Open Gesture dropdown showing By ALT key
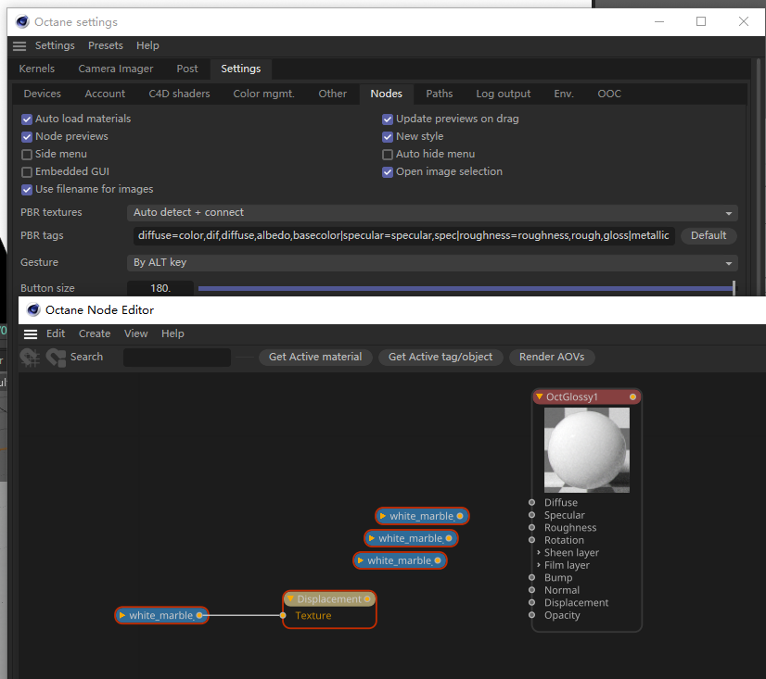Image resolution: width=766 pixels, height=679 pixels. point(432,263)
